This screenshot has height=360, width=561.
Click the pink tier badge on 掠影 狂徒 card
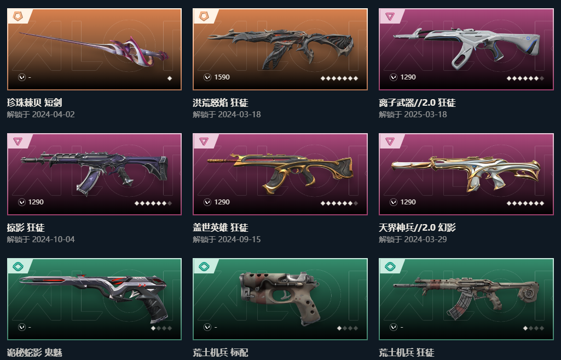click(x=18, y=141)
